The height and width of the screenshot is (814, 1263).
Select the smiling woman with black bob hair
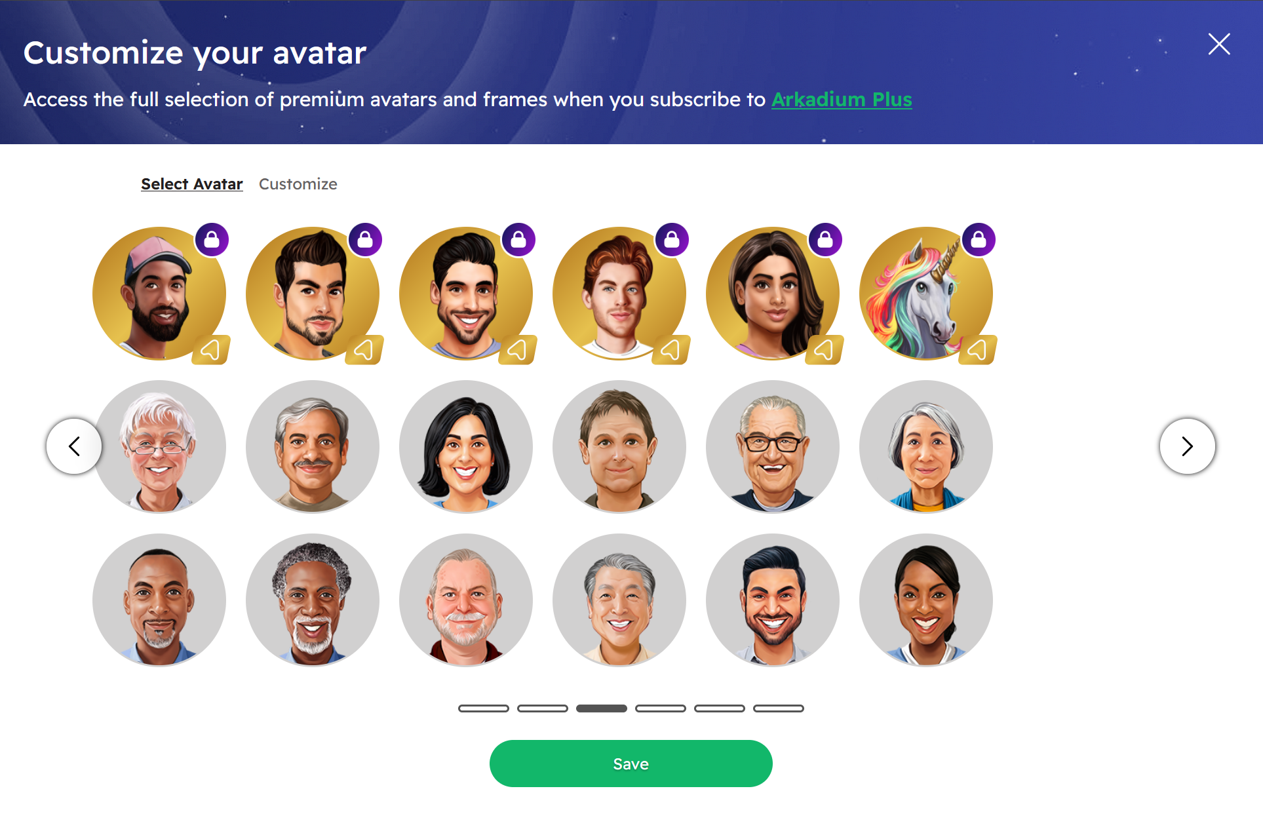(x=466, y=447)
